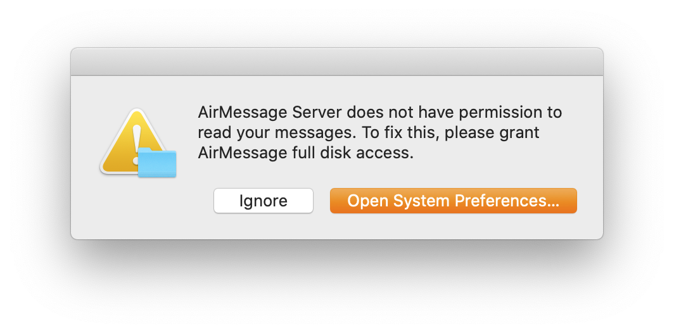Image resolution: width=674 pixels, height=333 pixels.
Task: Click the Ignore button
Action: click(263, 201)
